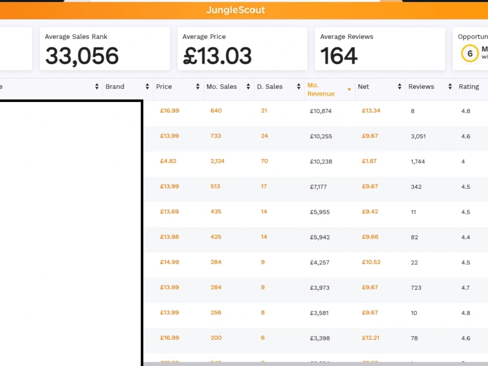Select monthly revenue £10,255
This screenshot has width=488, height=366.
321,136
